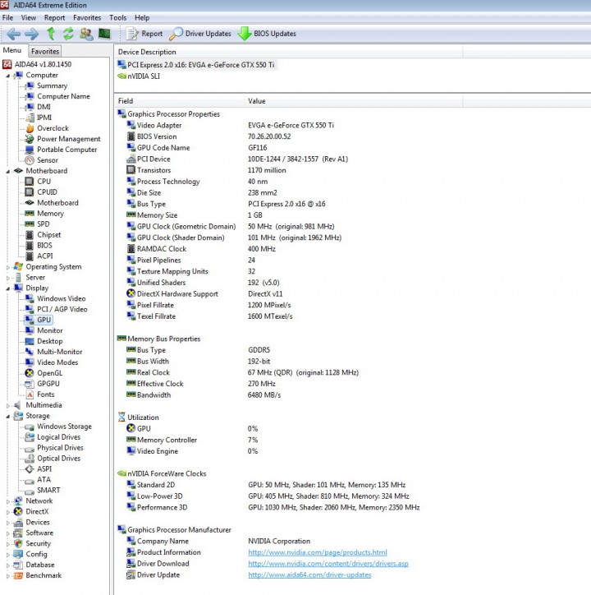Open the Tools menu
This screenshot has width=591, height=595.
click(x=117, y=18)
